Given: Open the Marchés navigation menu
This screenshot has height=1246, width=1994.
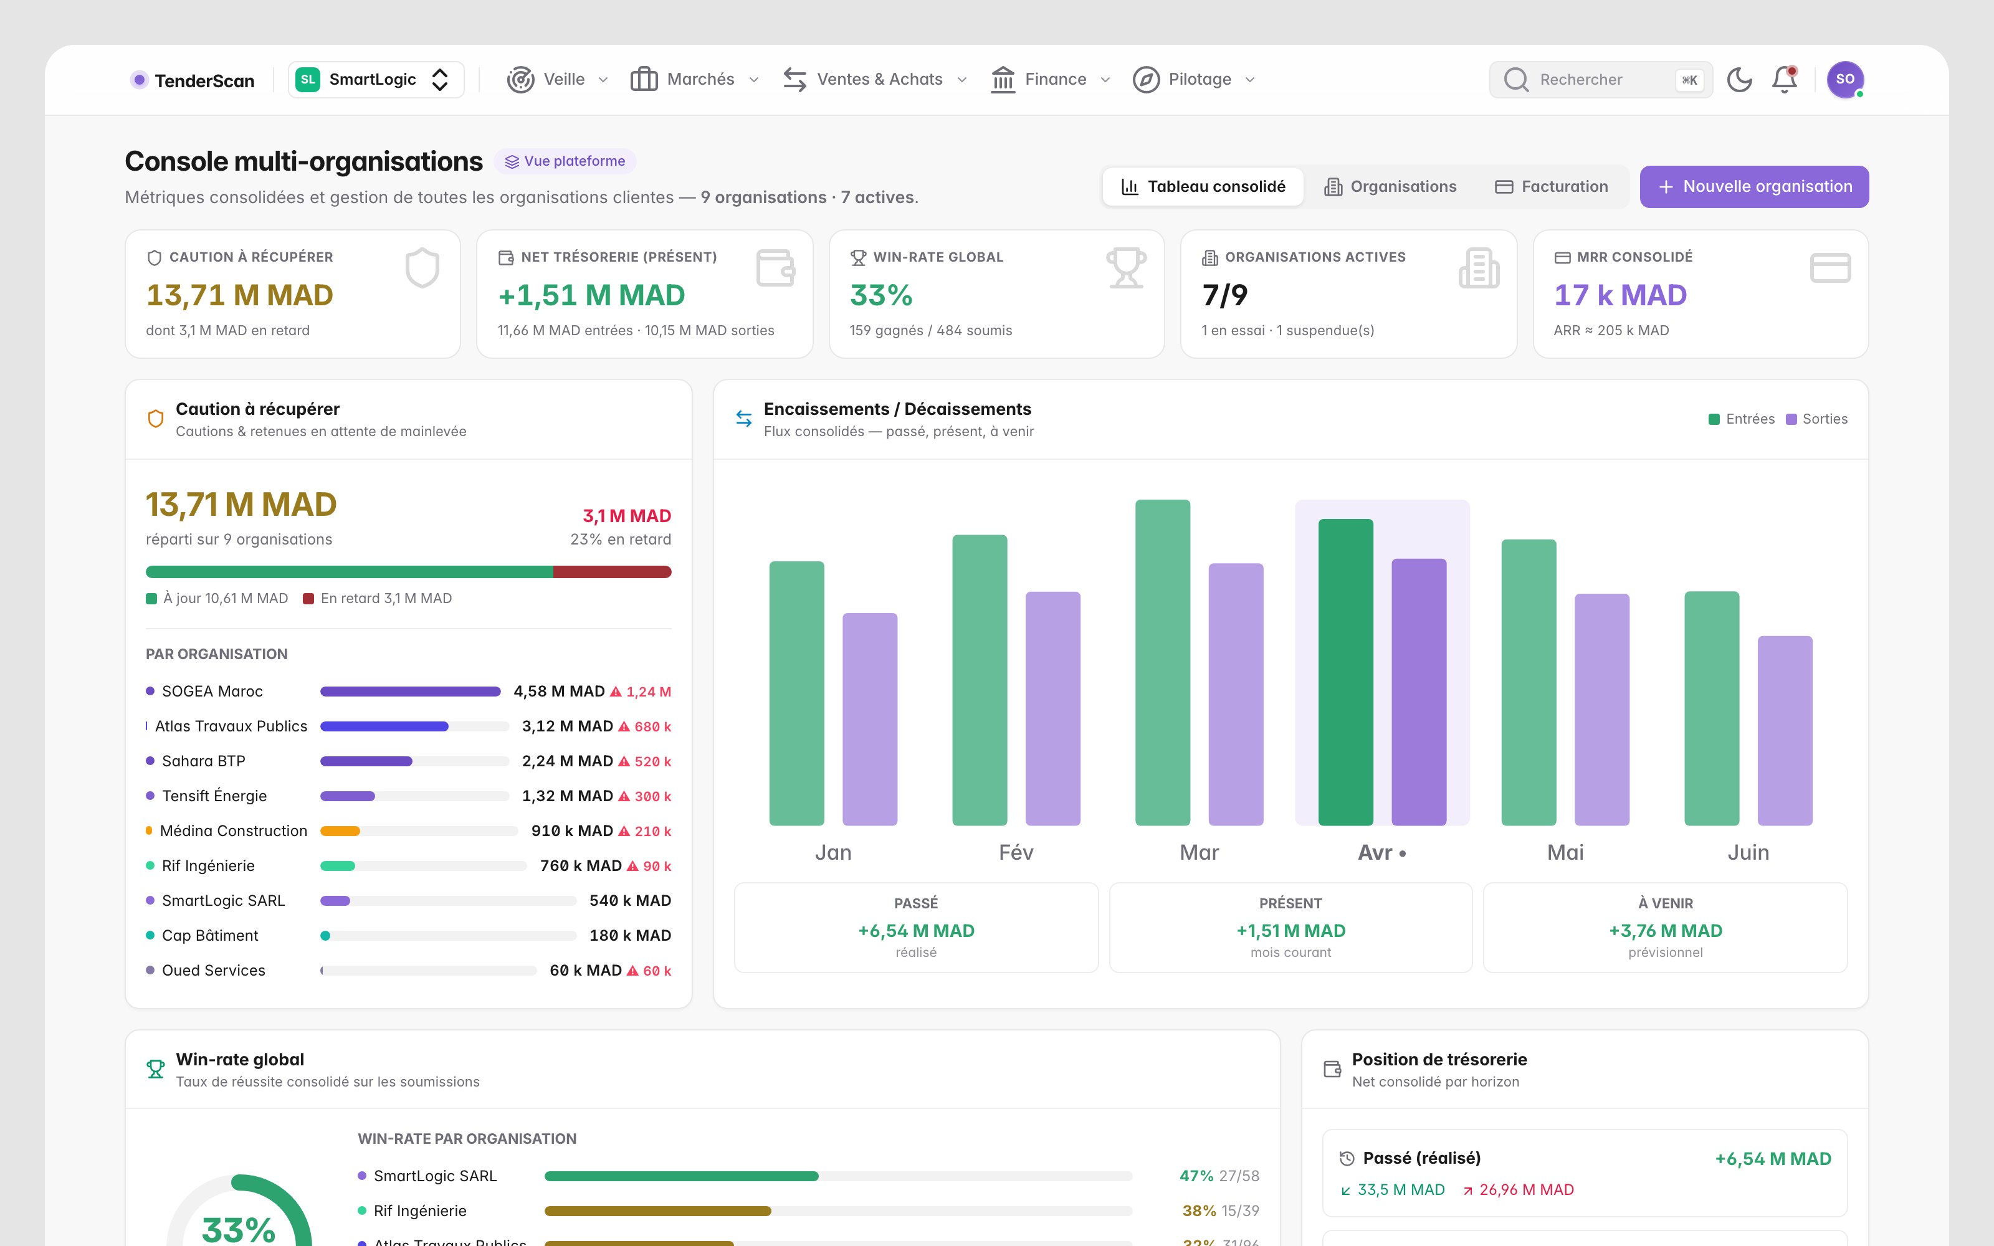Looking at the screenshot, I should pos(695,80).
